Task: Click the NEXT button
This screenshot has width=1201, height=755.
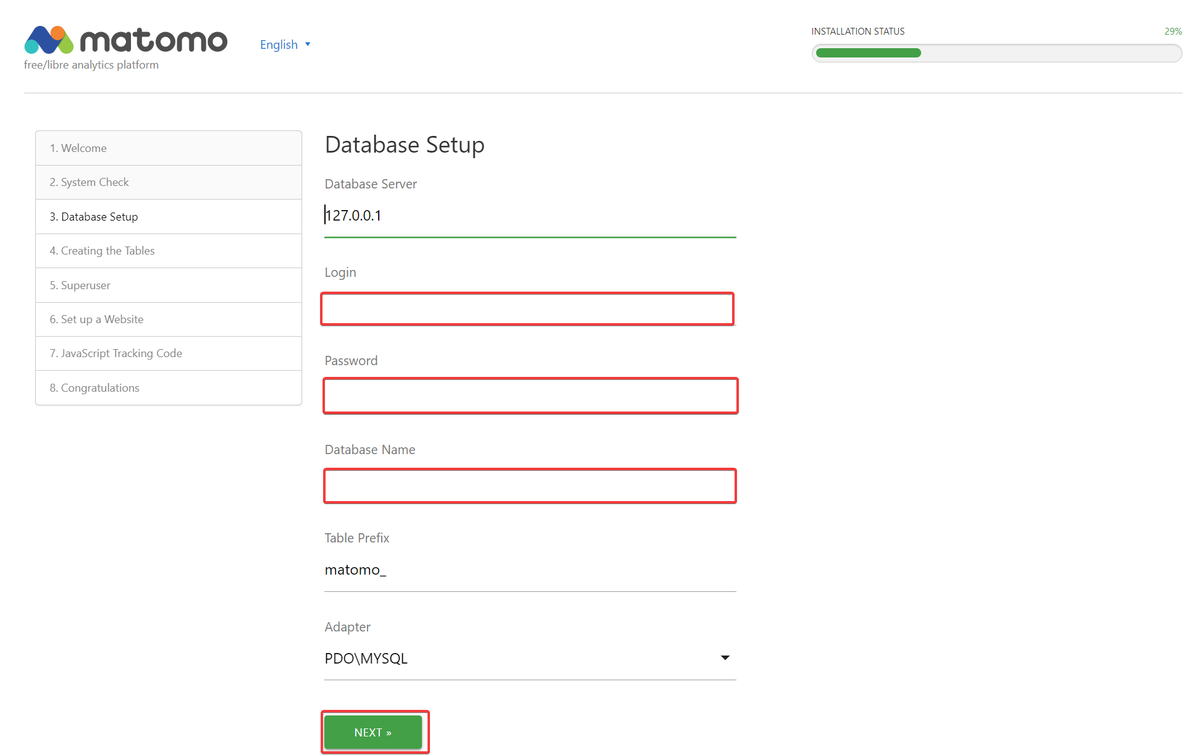Action: 374,732
